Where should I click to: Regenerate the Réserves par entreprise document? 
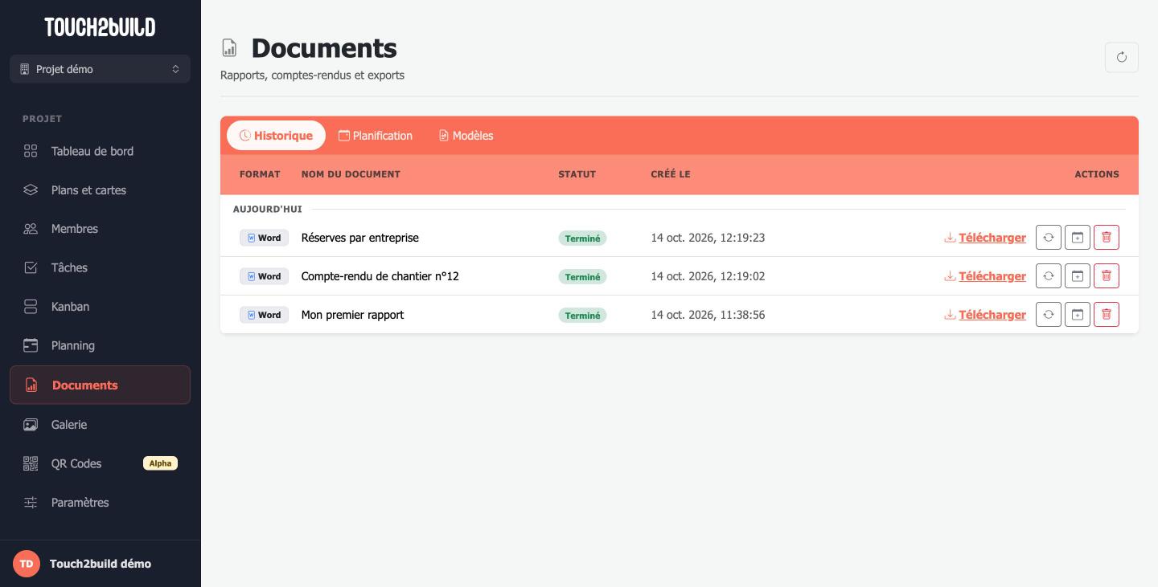(1049, 238)
